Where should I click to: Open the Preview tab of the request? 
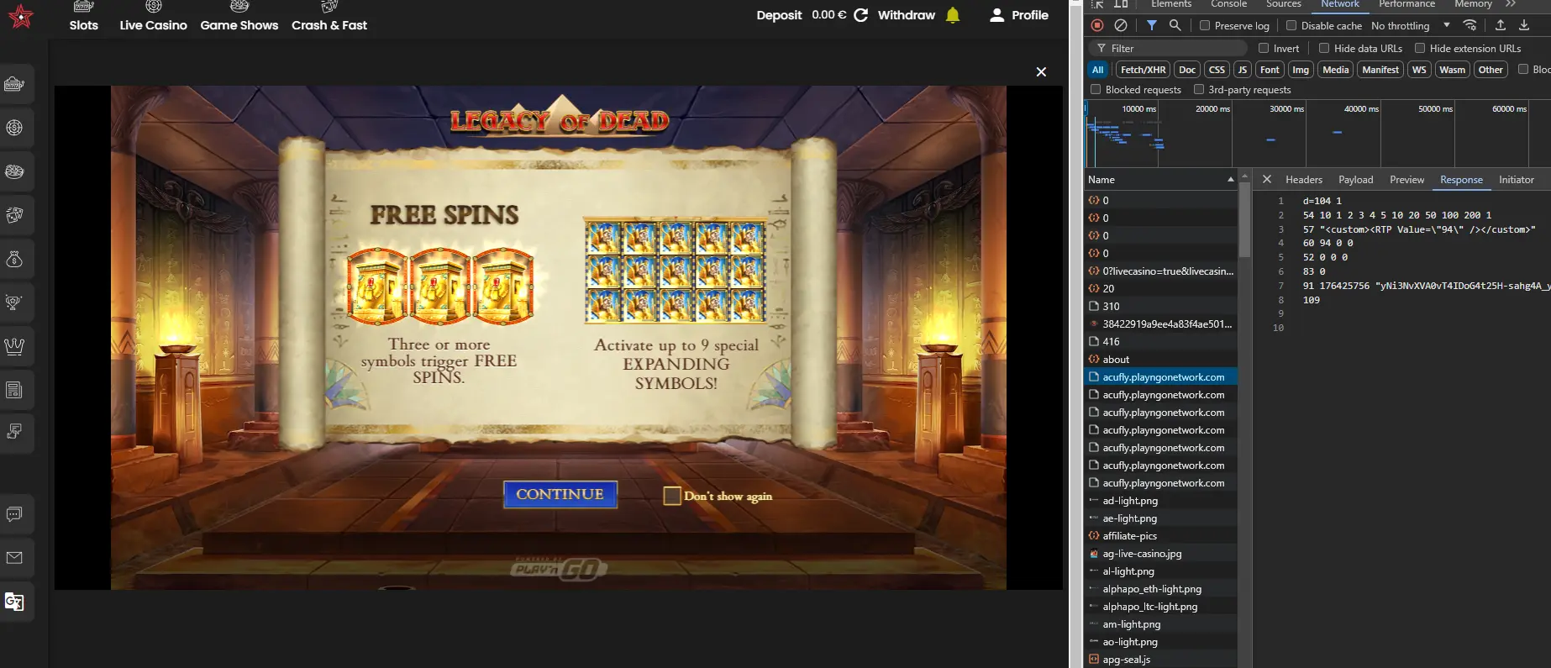point(1406,179)
